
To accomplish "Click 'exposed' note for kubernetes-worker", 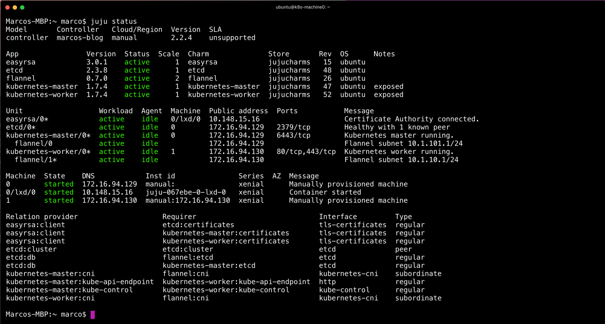I will tap(389, 95).
